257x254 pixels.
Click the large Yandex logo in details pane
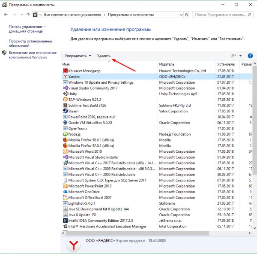click(74, 245)
